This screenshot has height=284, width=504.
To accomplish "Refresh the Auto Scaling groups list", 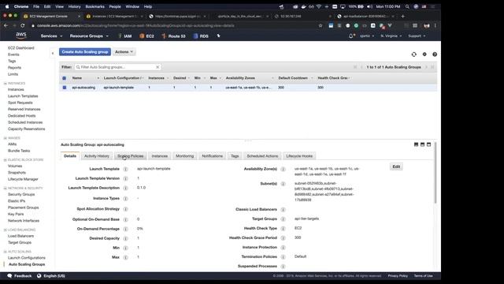I will click(x=414, y=54).
